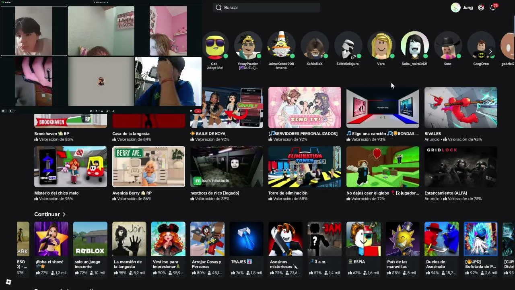Select friend YosoyPauder's avatar
The width and height of the screenshot is (515, 290).
click(248, 45)
